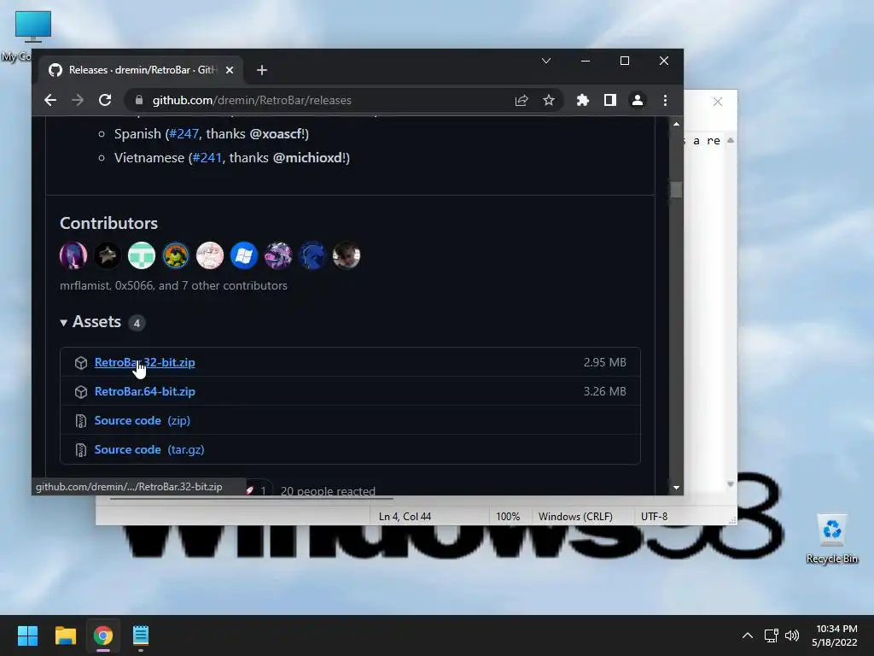The height and width of the screenshot is (656, 874).
Task: Close the Releases RetroBar tab
Action: [230, 70]
